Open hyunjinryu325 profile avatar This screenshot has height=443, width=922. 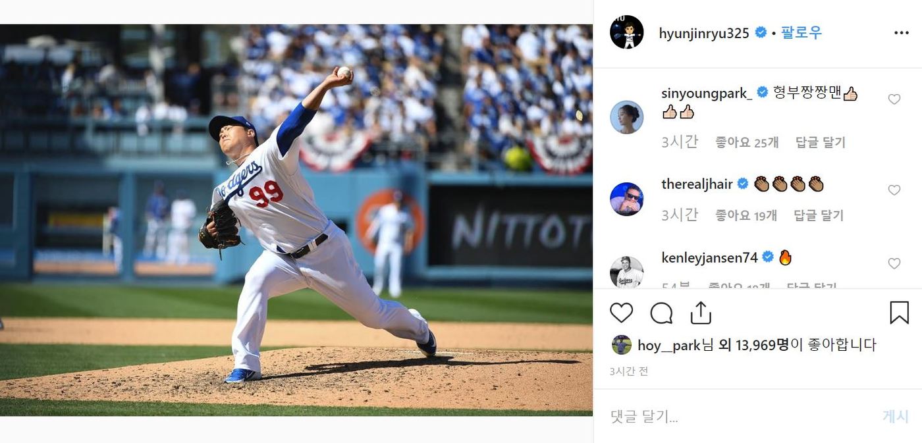tap(626, 32)
